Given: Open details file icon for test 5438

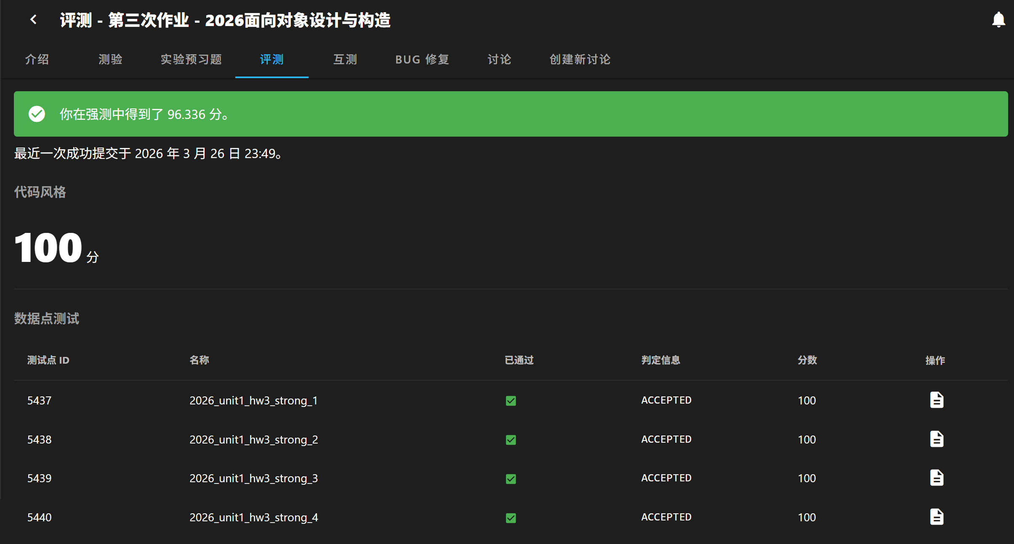Looking at the screenshot, I should [937, 439].
